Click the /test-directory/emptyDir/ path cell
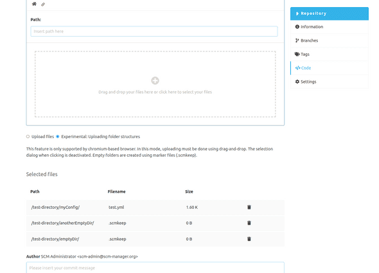379x273 pixels. click(x=55, y=239)
